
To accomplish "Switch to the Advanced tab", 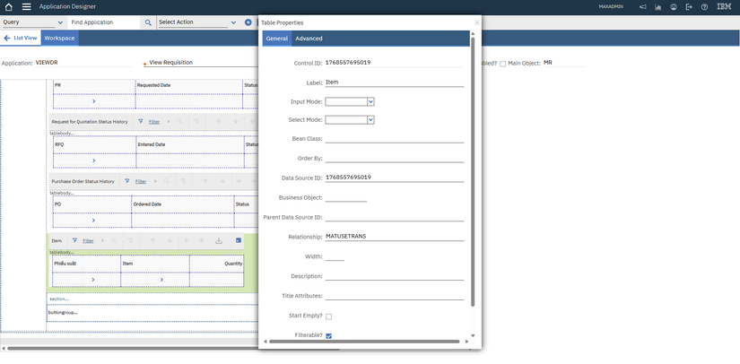I will click(x=309, y=39).
